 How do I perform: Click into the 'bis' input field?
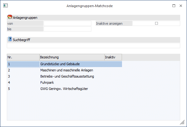(67, 29)
